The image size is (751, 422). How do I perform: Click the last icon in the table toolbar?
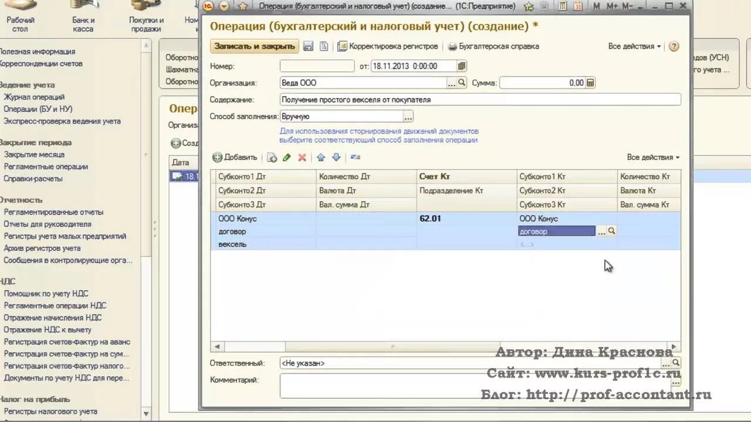coord(355,157)
